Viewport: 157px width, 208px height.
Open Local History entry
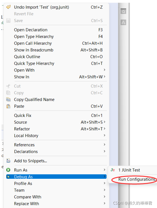click(26, 136)
